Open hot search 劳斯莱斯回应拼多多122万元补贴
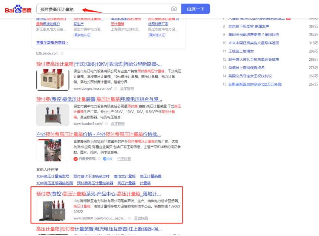The width and height of the screenshot is (319, 236). coord(255,84)
